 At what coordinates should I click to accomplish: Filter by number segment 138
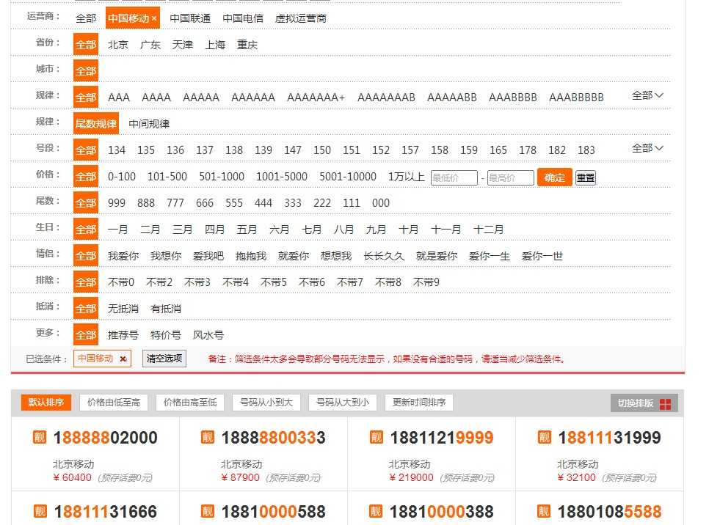pyautogui.click(x=234, y=150)
